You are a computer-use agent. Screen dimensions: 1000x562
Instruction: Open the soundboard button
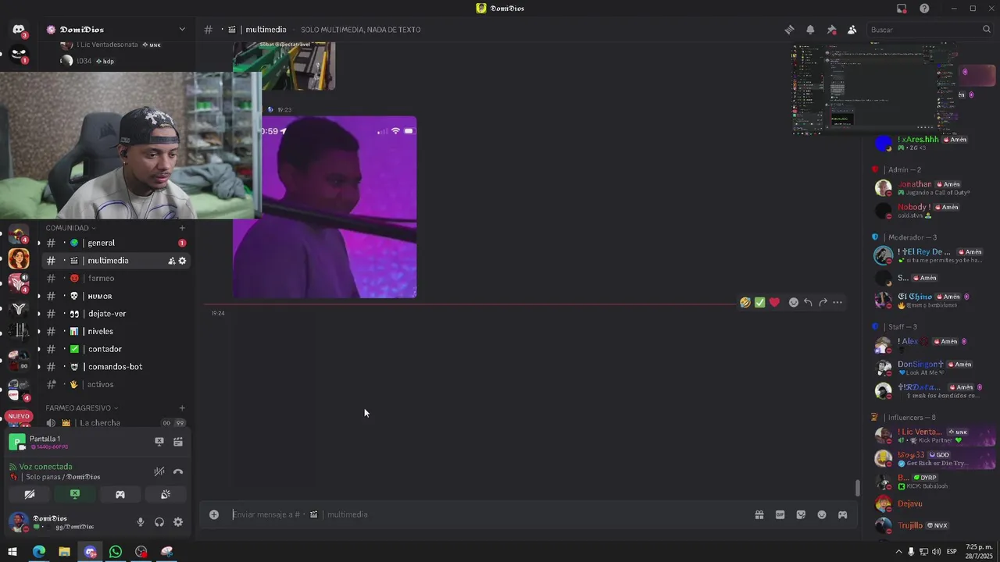(x=166, y=494)
